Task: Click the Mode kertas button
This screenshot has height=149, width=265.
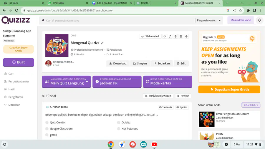Action: pyautogui.click(x=168, y=82)
